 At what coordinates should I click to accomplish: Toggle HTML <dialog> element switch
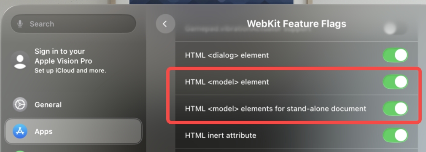tap(395, 55)
